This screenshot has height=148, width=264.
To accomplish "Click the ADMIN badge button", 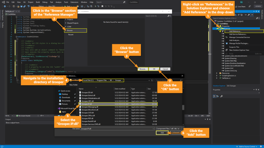I will coord(258,6).
